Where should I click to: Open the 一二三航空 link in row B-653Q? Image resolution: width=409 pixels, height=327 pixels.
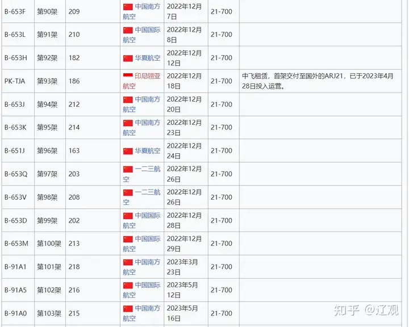click(141, 174)
